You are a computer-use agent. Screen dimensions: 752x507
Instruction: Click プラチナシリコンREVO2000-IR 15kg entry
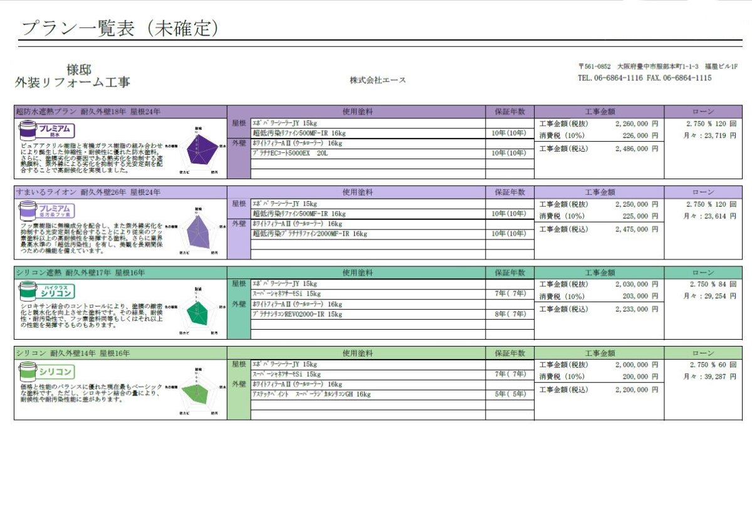click(297, 314)
